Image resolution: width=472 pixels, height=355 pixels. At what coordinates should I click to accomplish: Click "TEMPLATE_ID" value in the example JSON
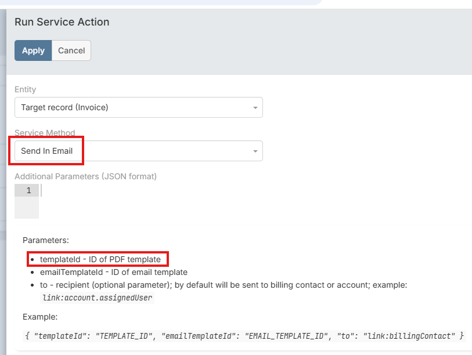126,335
